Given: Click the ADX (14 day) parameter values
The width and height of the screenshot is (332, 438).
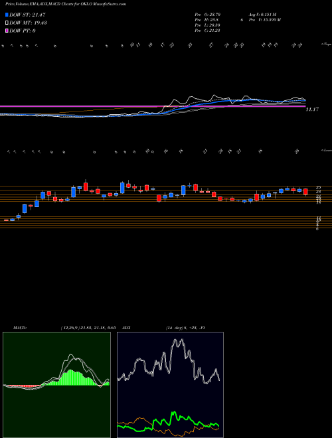Looking at the screenshot, I should point(185,328).
